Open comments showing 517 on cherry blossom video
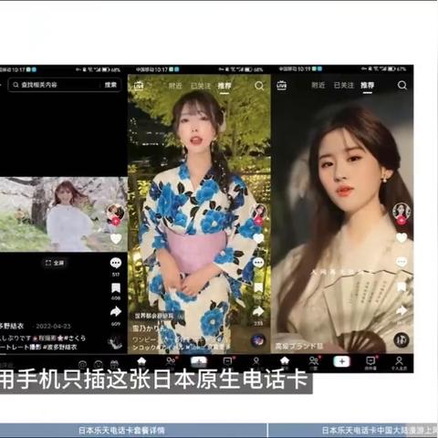Viewport: 438px width, 438px height. pyautogui.click(x=116, y=264)
